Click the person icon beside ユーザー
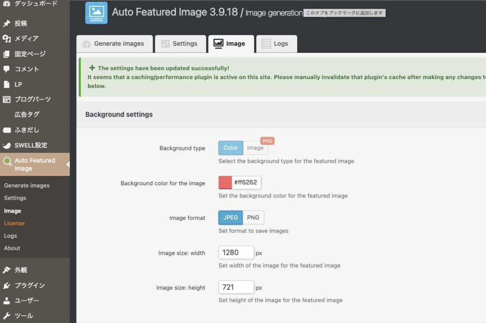 click(7, 301)
